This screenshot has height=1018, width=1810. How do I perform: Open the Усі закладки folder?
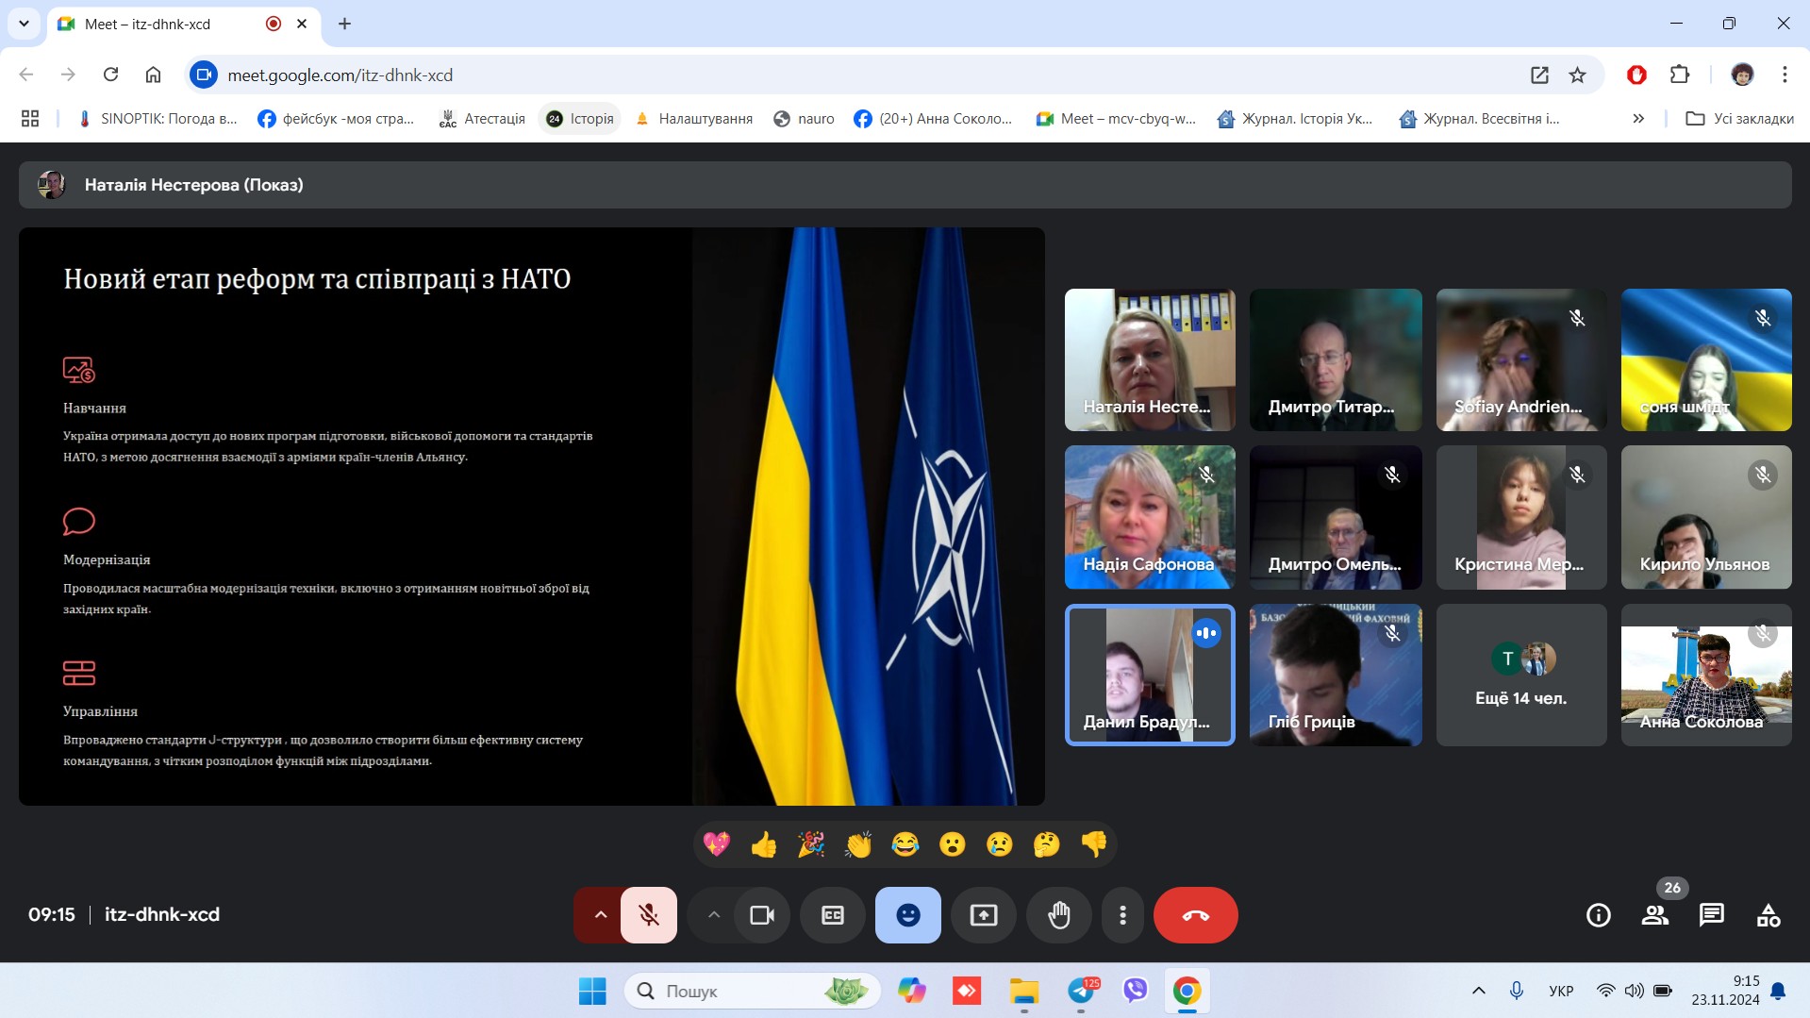click(1740, 118)
